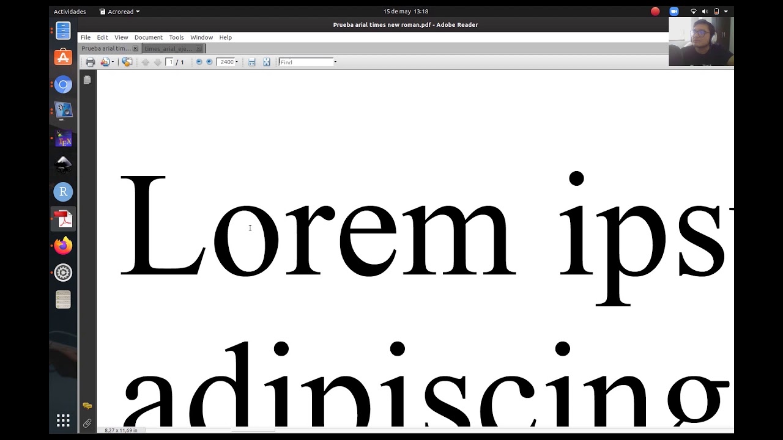Close the Prueba arial tim... tab

135,49
